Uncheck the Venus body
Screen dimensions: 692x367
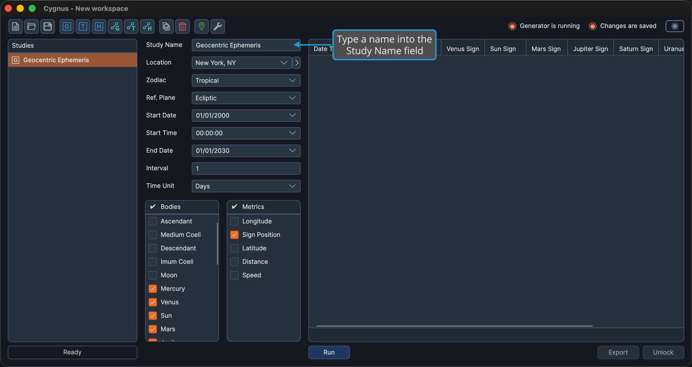click(x=153, y=302)
